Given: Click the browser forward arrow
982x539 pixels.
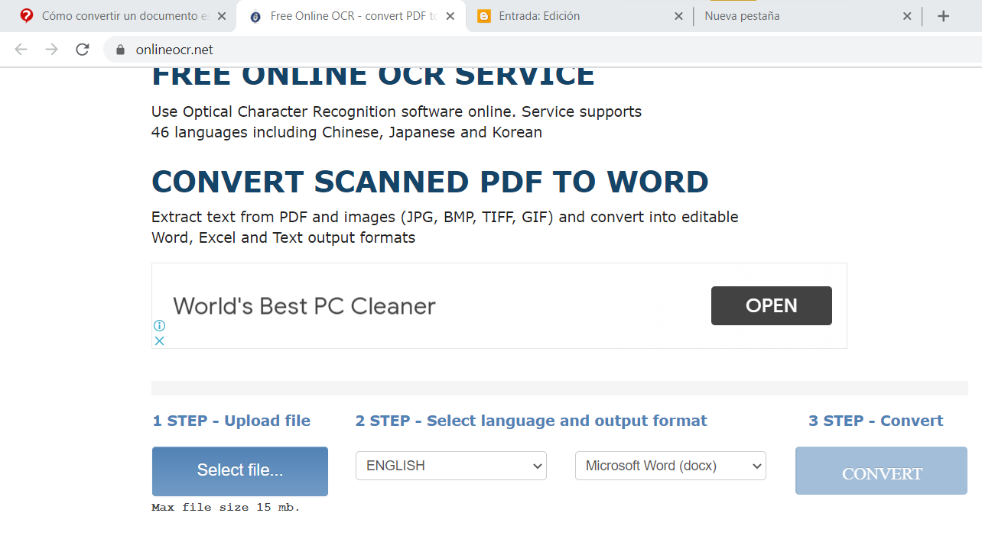Looking at the screenshot, I should click(x=51, y=50).
